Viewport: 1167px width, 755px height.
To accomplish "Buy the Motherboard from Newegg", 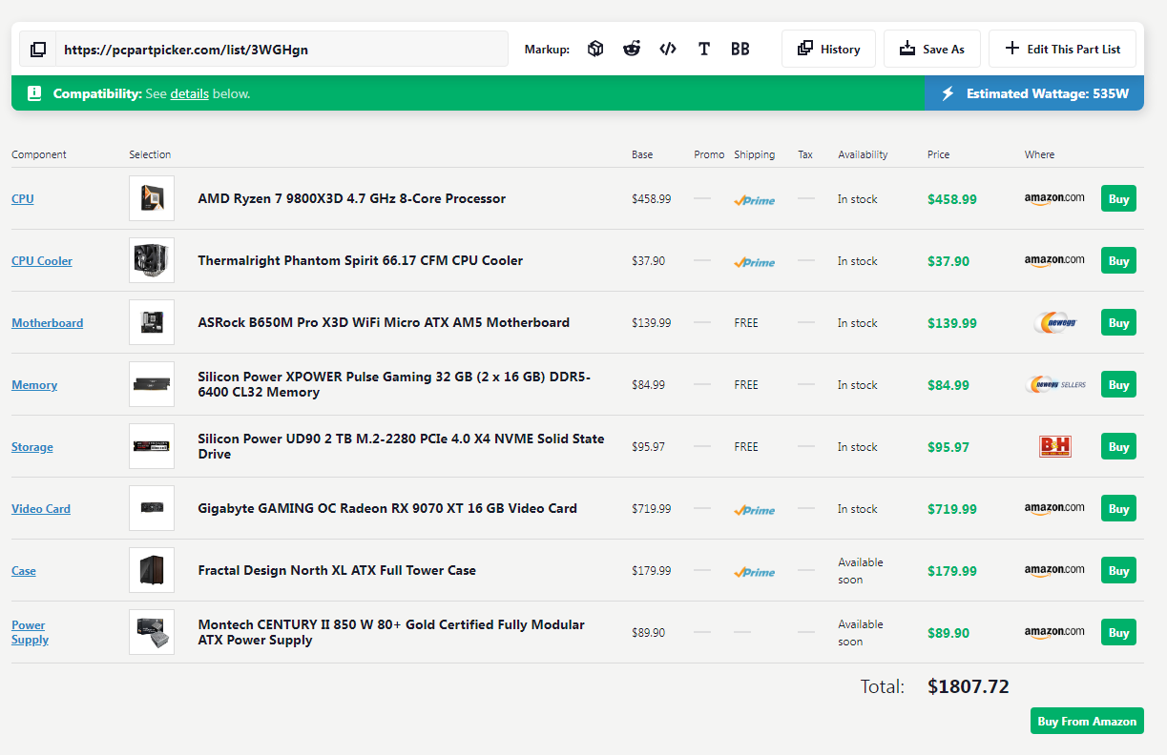I will pyautogui.click(x=1118, y=322).
